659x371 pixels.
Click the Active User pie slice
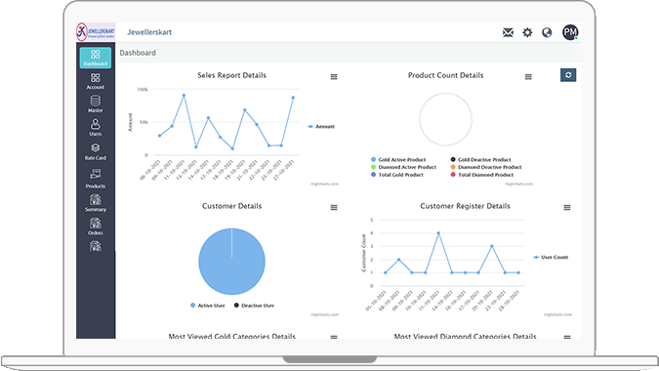point(232,262)
